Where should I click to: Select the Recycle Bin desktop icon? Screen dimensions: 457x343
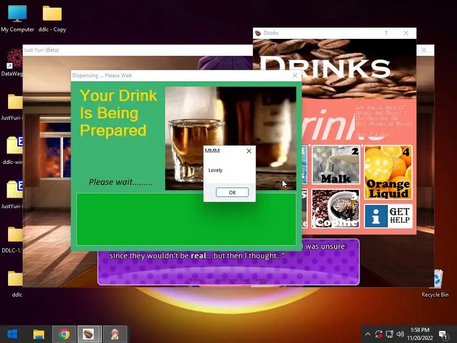[435, 284]
